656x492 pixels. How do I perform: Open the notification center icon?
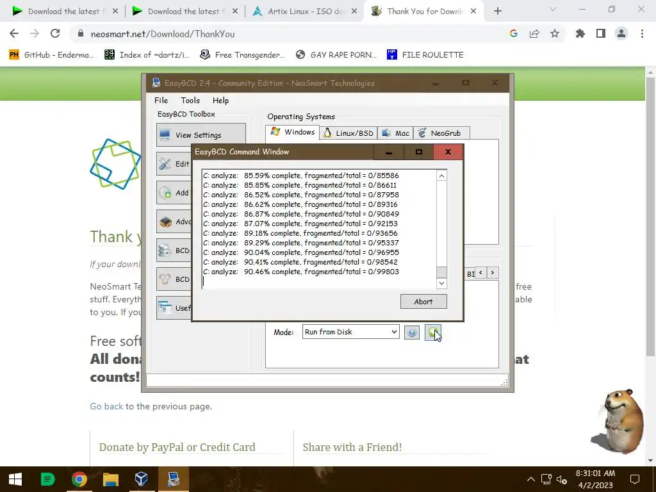tap(635, 479)
